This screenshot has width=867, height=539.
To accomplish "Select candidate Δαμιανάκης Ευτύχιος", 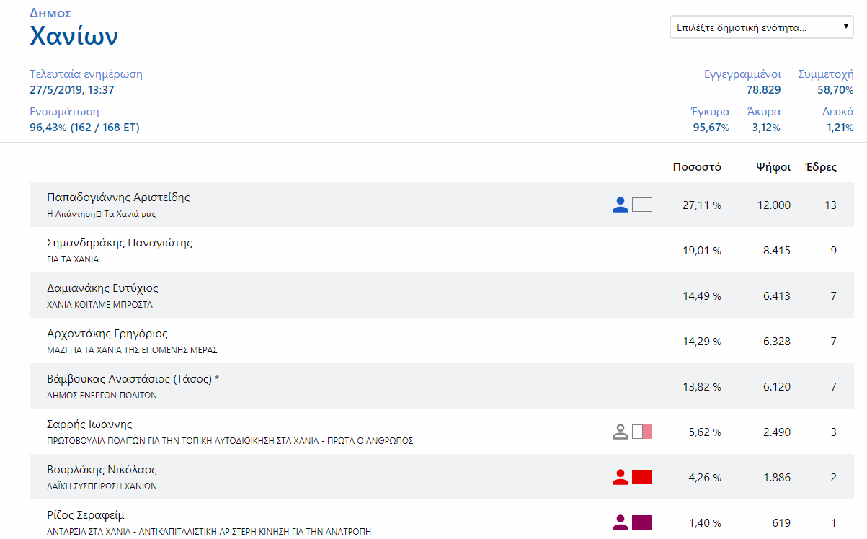I will (102, 288).
